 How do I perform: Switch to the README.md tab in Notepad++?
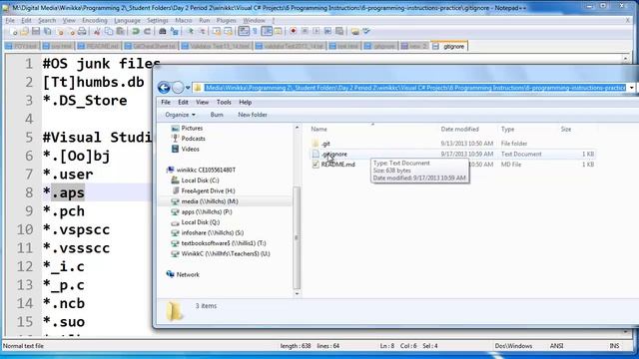pos(99,47)
